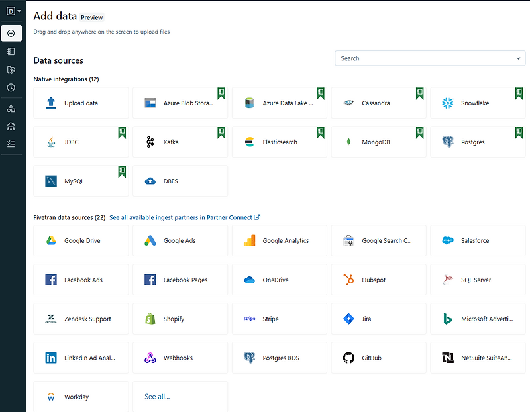Open the checklist icon in the left sidebar
Viewport: 530px width, 412px height.
click(x=11, y=141)
